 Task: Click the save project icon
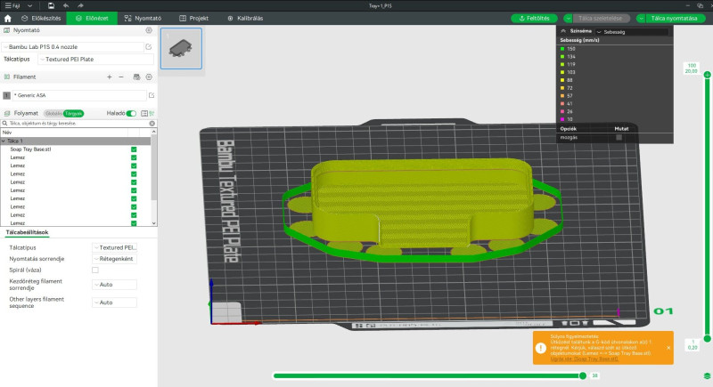(51, 5)
